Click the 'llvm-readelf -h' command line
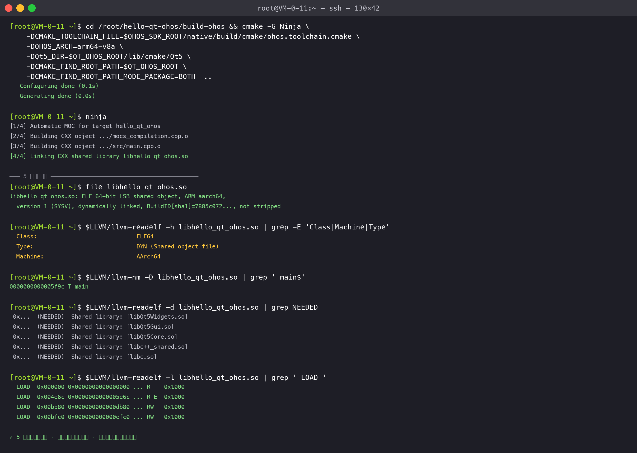The height and width of the screenshot is (453, 637). (x=200, y=227)
